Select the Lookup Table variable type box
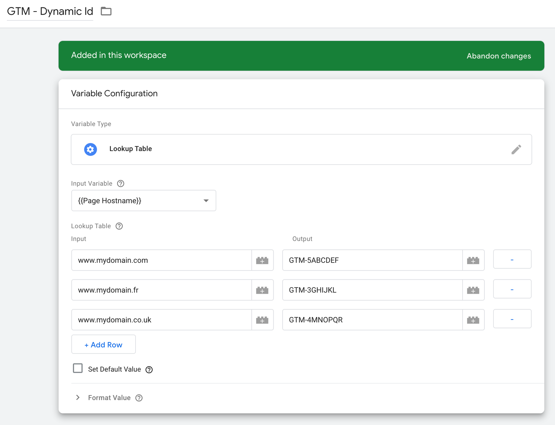This screenshot has width=555, height=425. [301, 149]
